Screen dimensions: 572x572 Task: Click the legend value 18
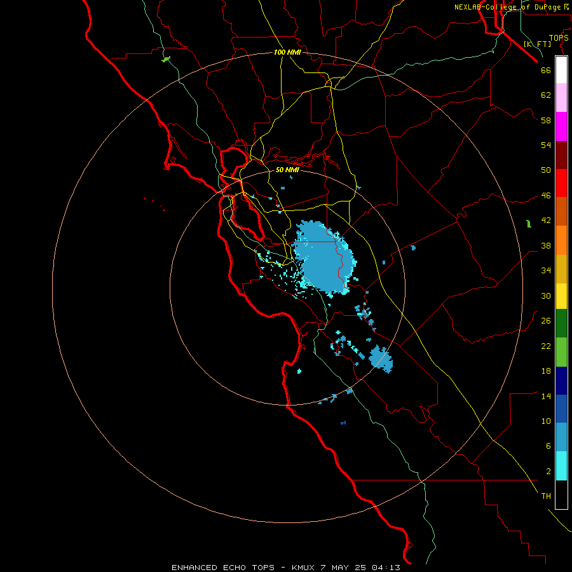[x=546, y=371]
